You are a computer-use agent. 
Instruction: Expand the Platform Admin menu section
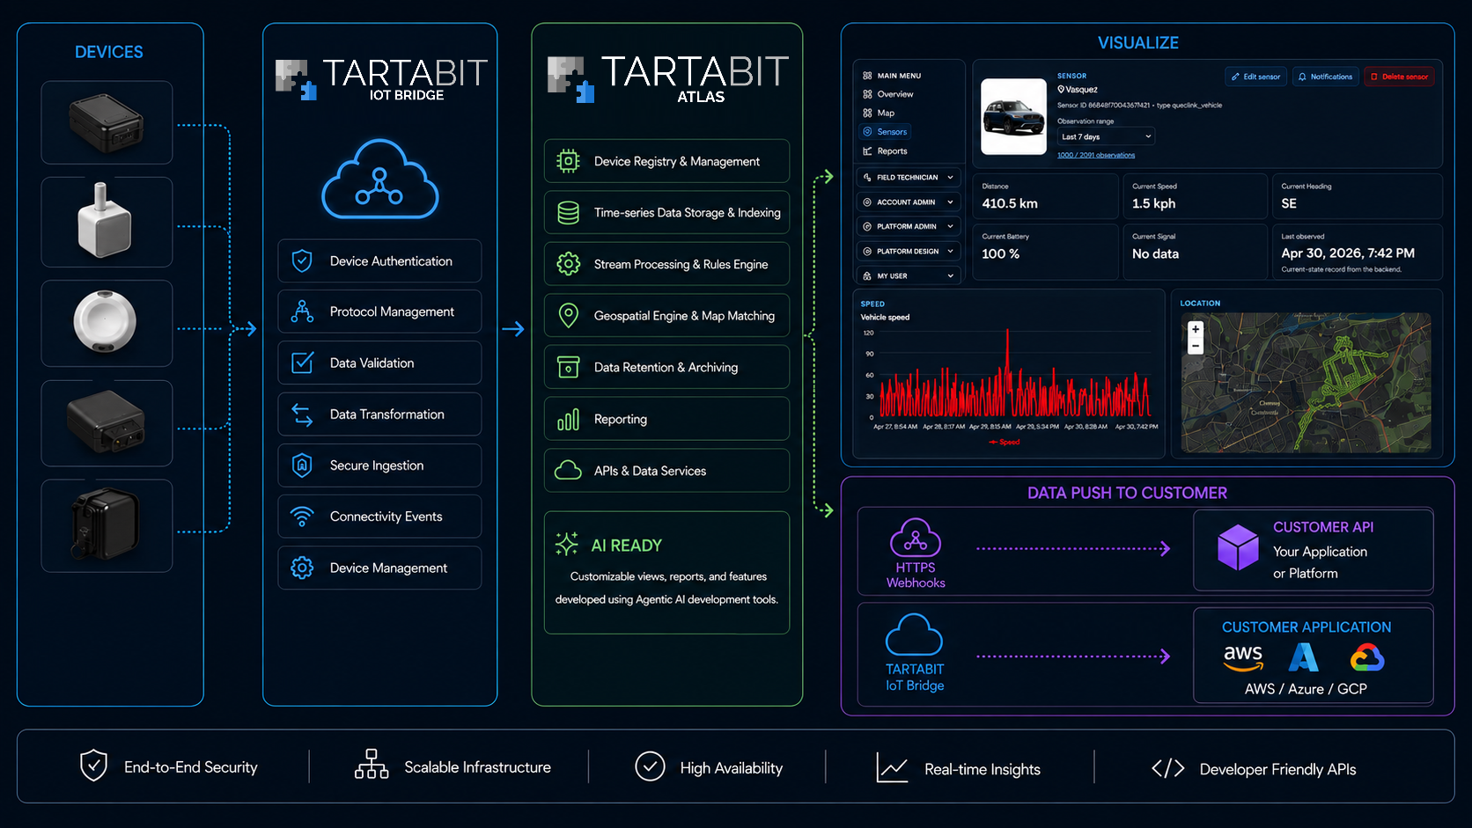(x=909, y=227)
